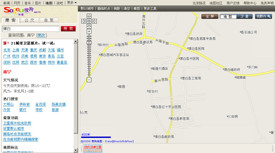Pan map left with the left arrow
This screenshot has width=275, height=153.
pyautogui.click(x=84, y=21)
